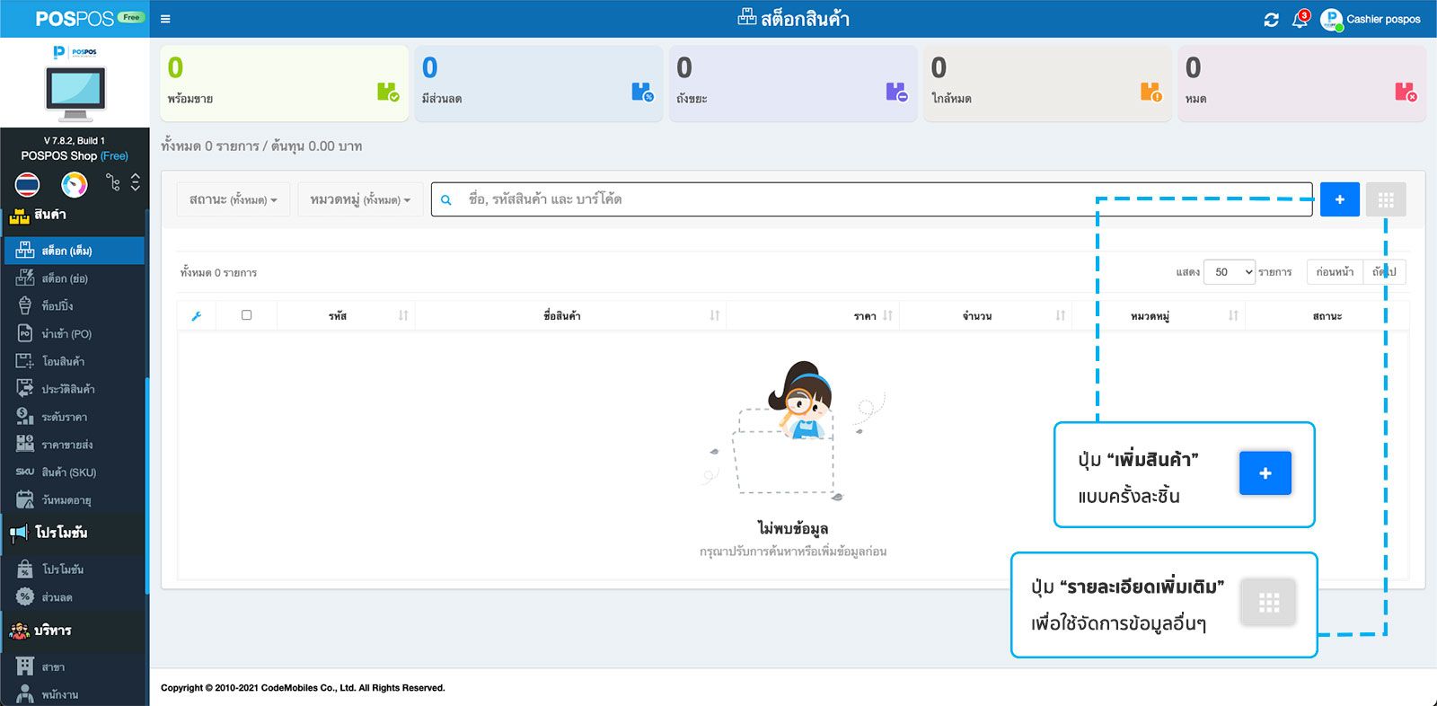The width and height of the screenshot is (1437, 706).
Task: Click the ก่อนหน้า previous page button
Action: point(1335,272)
